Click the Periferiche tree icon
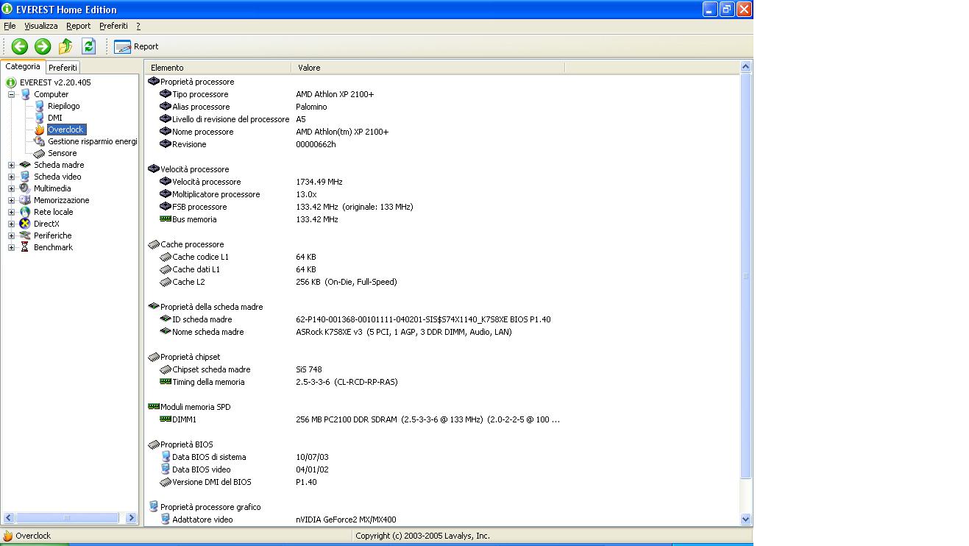Screen dimensions: 969x546 tap(25, 235)
